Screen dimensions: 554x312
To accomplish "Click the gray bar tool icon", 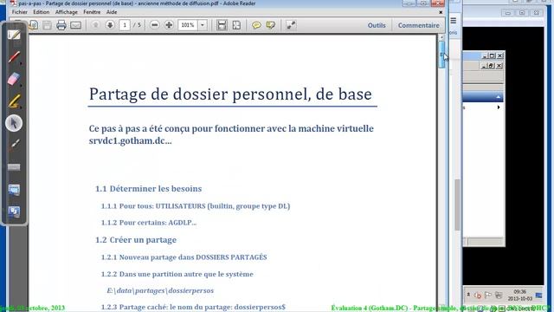I will (x=14, y=167).
